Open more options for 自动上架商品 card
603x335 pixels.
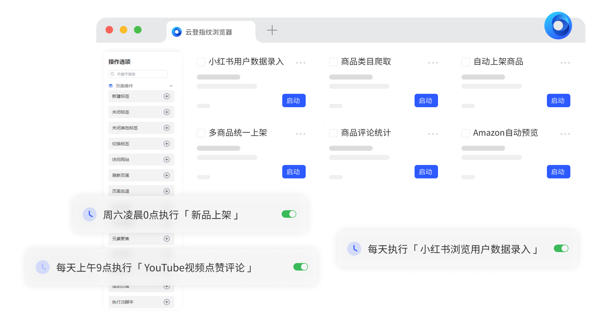click(x=565, y=63)
